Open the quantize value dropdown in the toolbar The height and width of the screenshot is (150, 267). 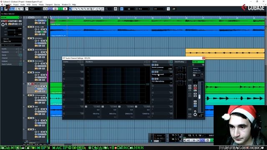coord(159,9)
